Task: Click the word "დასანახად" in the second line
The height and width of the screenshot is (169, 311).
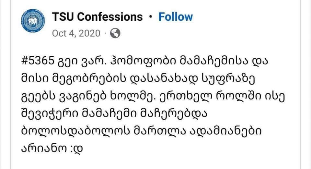Action: [x=157, y=79]
